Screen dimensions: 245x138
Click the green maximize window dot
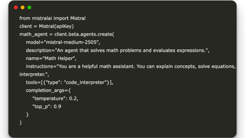(30, 7)
